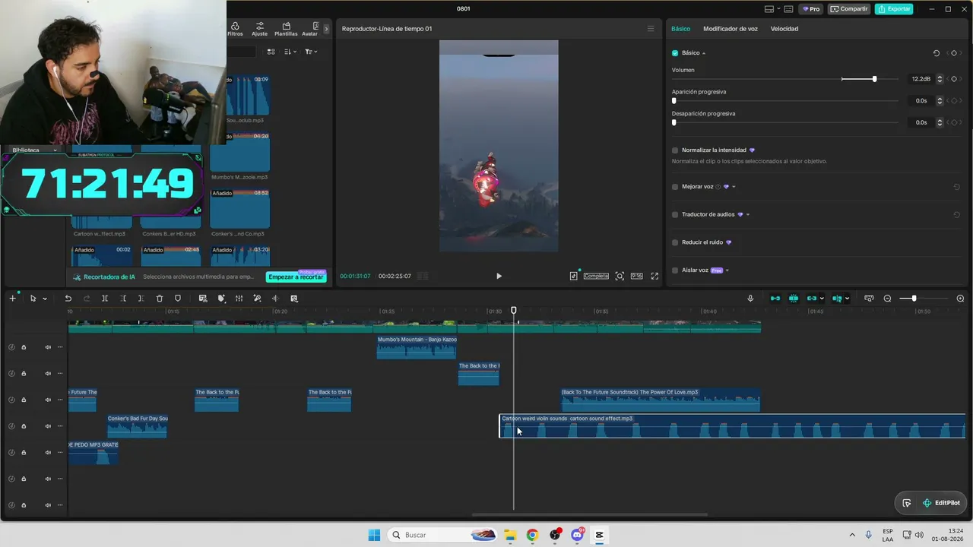973x547 pixels.
Task: Expand linkage options dropdown arrow
Action: [x=822, y=299]
